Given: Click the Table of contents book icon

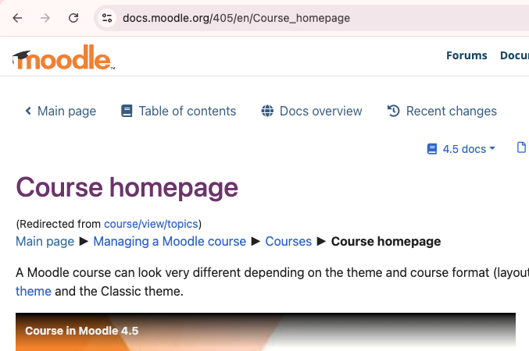Looking at the screenshot, I should tap(127, 111).
